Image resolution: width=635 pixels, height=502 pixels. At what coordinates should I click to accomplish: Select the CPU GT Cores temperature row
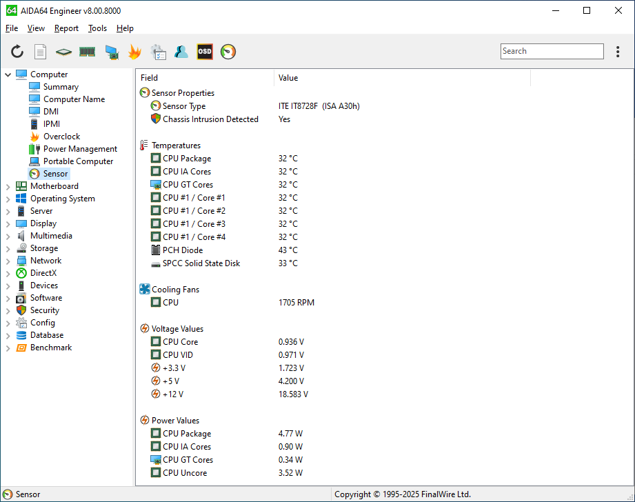point(224,185)
